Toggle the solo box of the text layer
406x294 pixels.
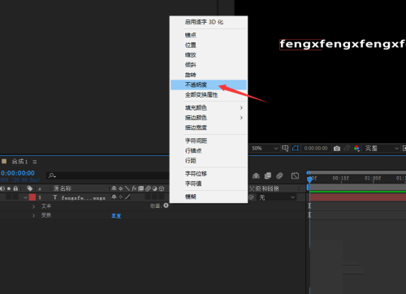[x=9, y=197]
